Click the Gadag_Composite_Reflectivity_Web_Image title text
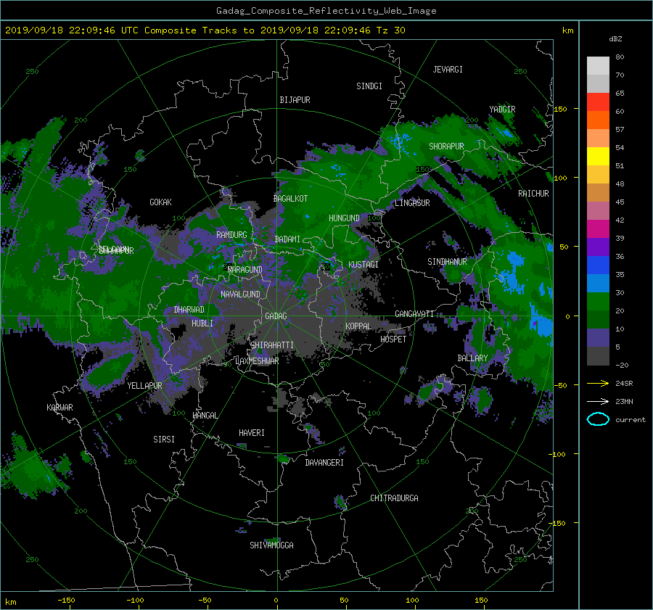The height and width of the screenshot is (610, 653). [x=326, y=11]
